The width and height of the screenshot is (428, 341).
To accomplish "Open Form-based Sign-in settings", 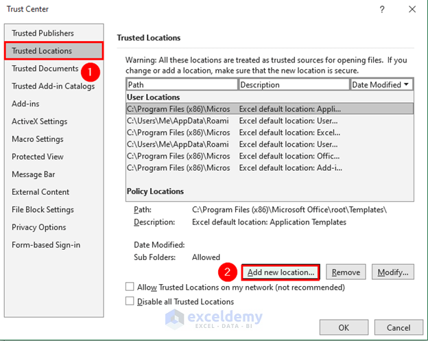I will point(53,245).
